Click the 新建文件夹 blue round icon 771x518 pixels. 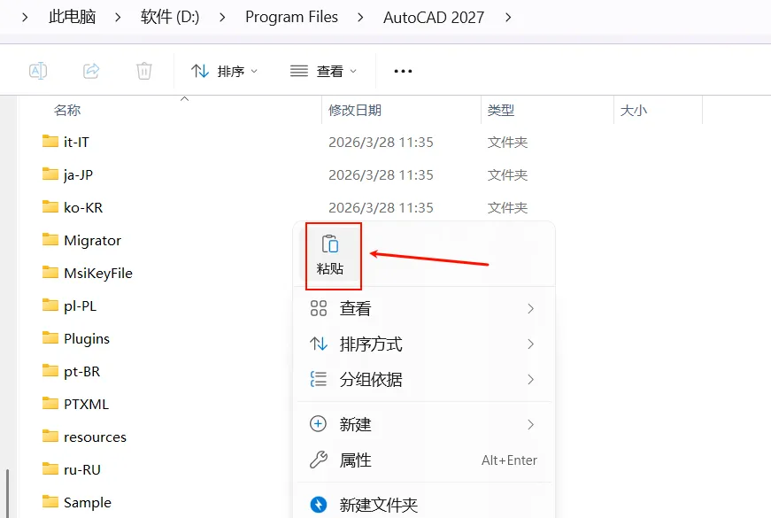pyautogui.click(x=319, y=504)
